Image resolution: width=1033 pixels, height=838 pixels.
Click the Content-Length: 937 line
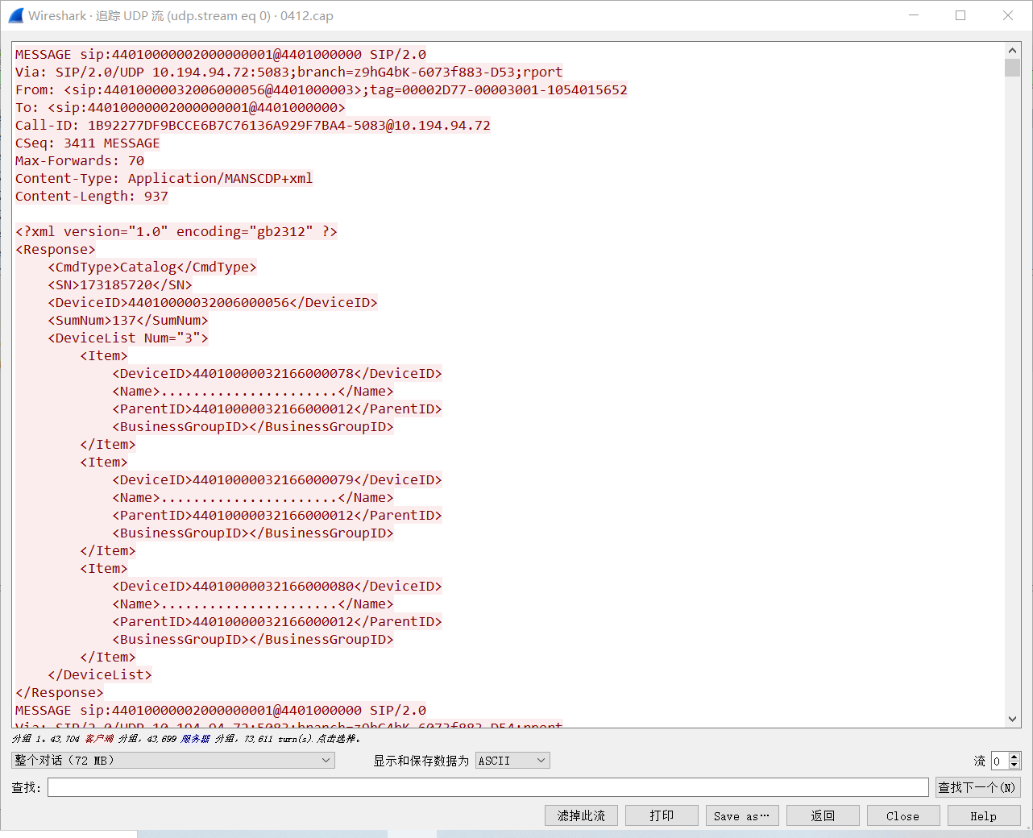pyautogui.click(x=92, y=196)
